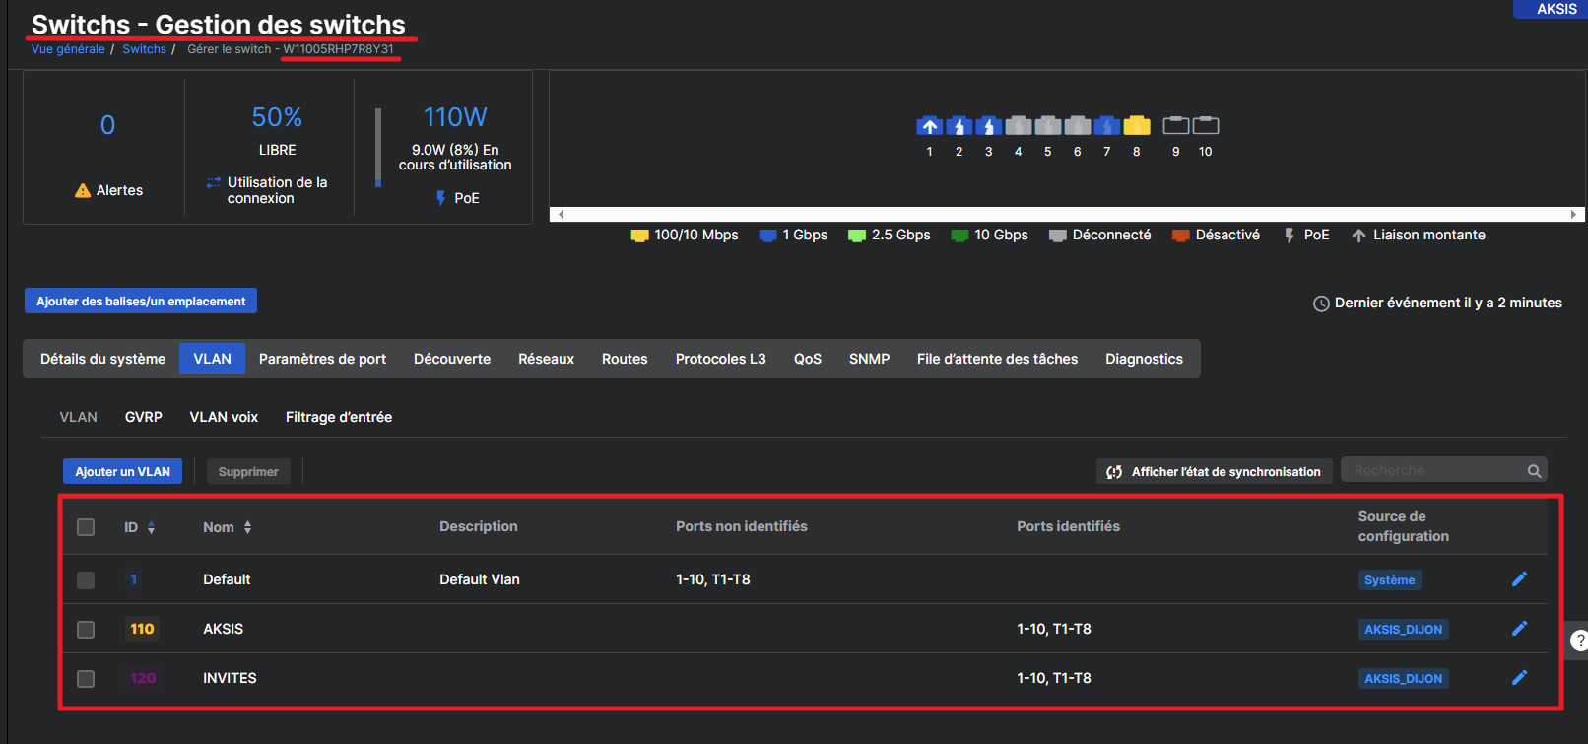The width and height of the screenshot is (1588, 744).
Task: Click the SFP port 9 icon
Action: coord(1176,126)
